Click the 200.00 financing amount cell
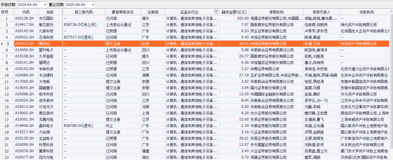 pos(234,18)
